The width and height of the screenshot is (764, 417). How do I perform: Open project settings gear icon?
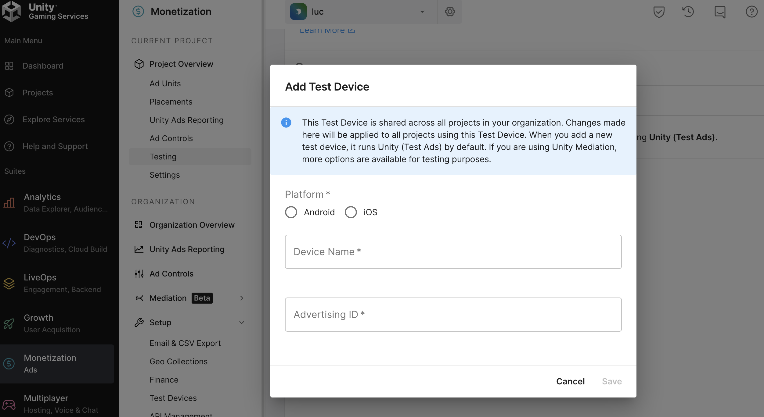coord(450,12)
